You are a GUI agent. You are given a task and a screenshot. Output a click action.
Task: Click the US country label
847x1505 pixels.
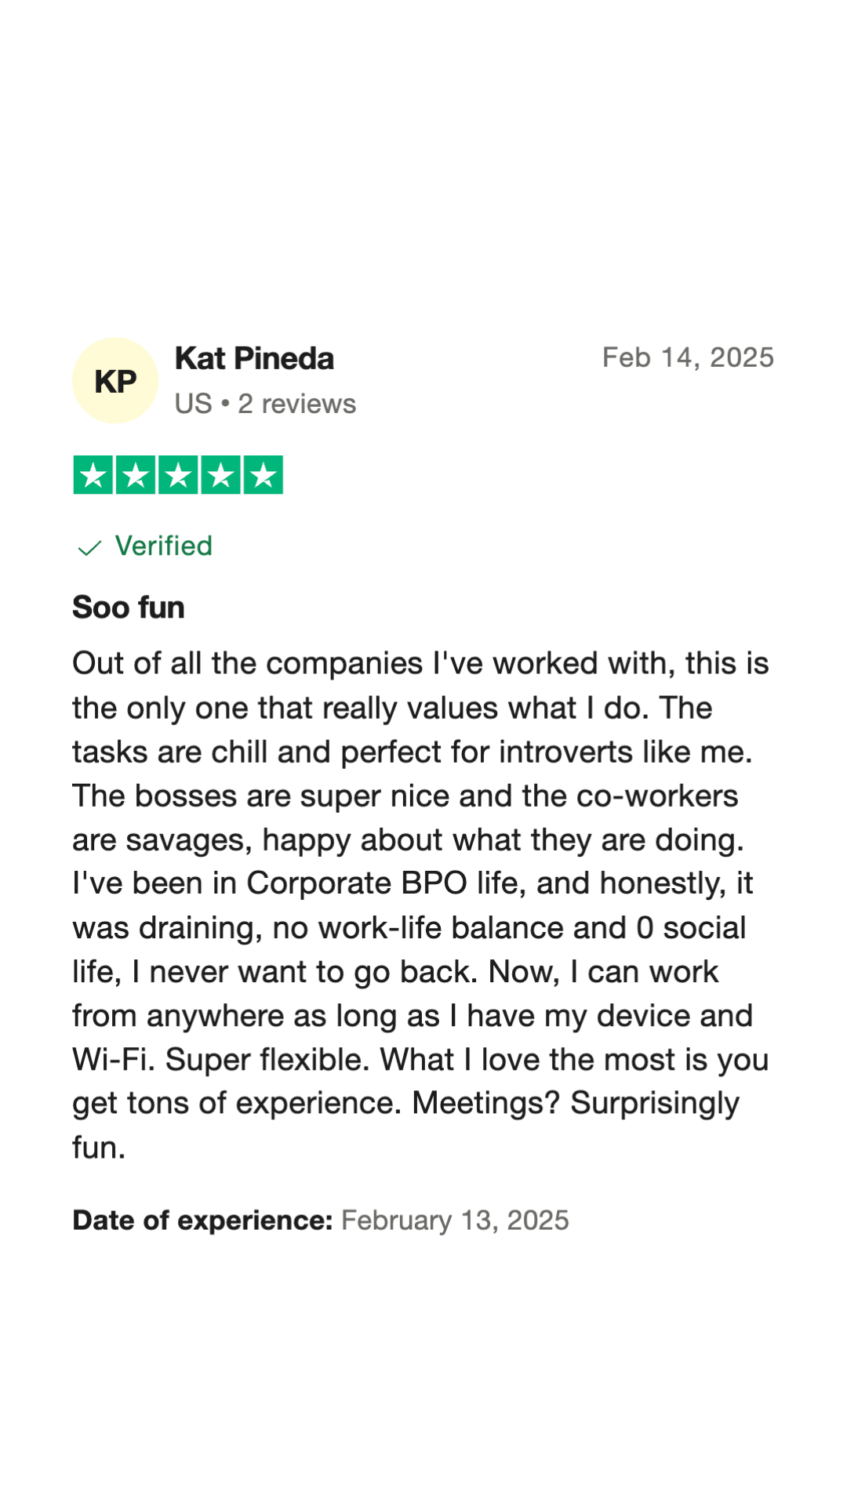click(193, 404)
